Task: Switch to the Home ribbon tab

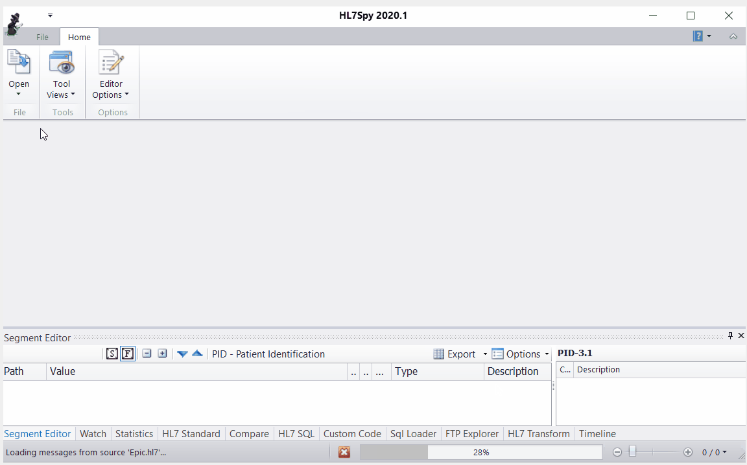Action: pyautogui.click(x=79, y=37)
